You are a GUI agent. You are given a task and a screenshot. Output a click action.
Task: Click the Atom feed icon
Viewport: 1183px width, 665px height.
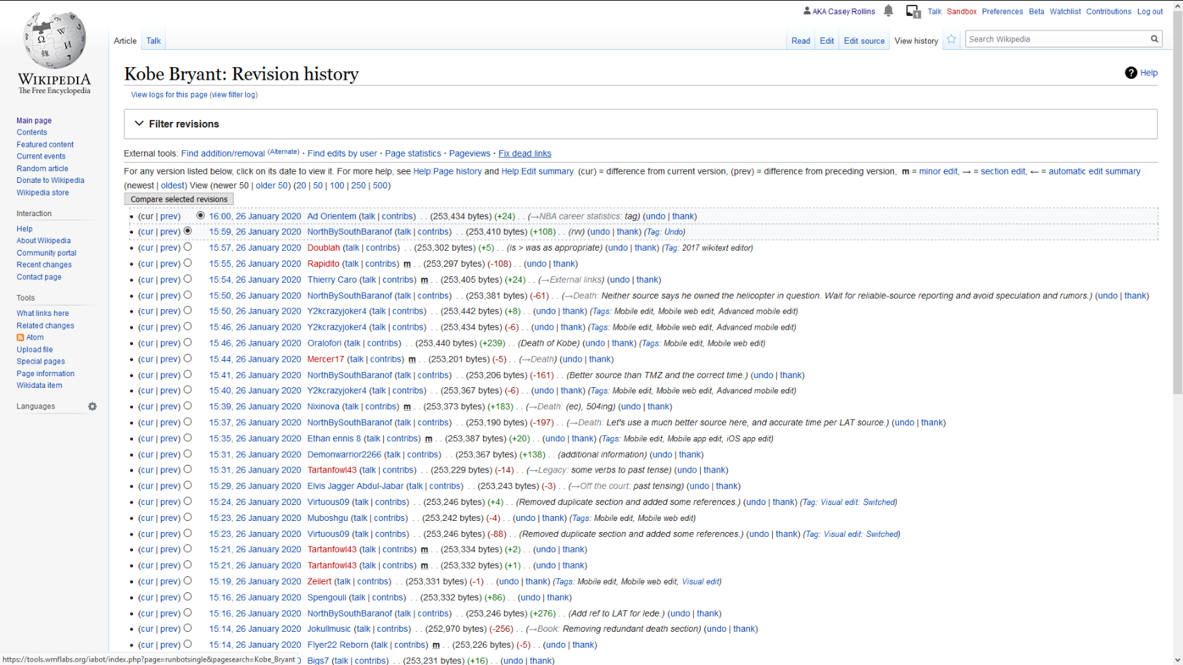20,337
